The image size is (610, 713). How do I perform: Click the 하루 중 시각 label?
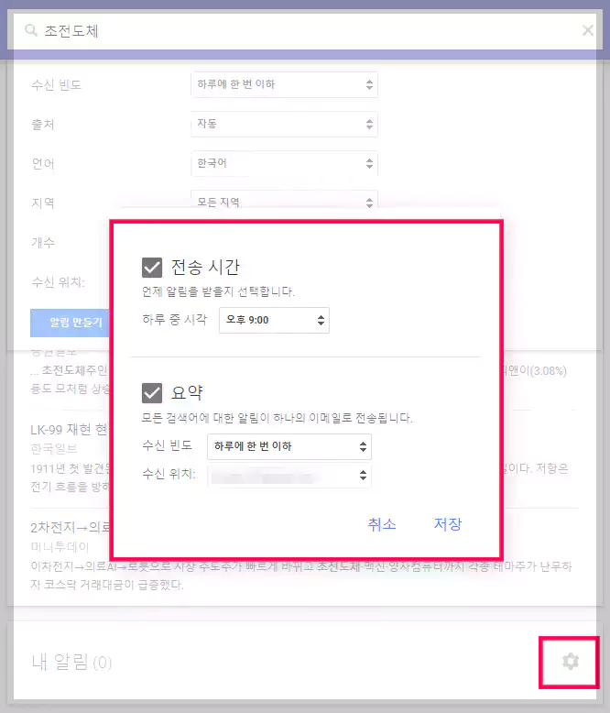click(175, 320)
